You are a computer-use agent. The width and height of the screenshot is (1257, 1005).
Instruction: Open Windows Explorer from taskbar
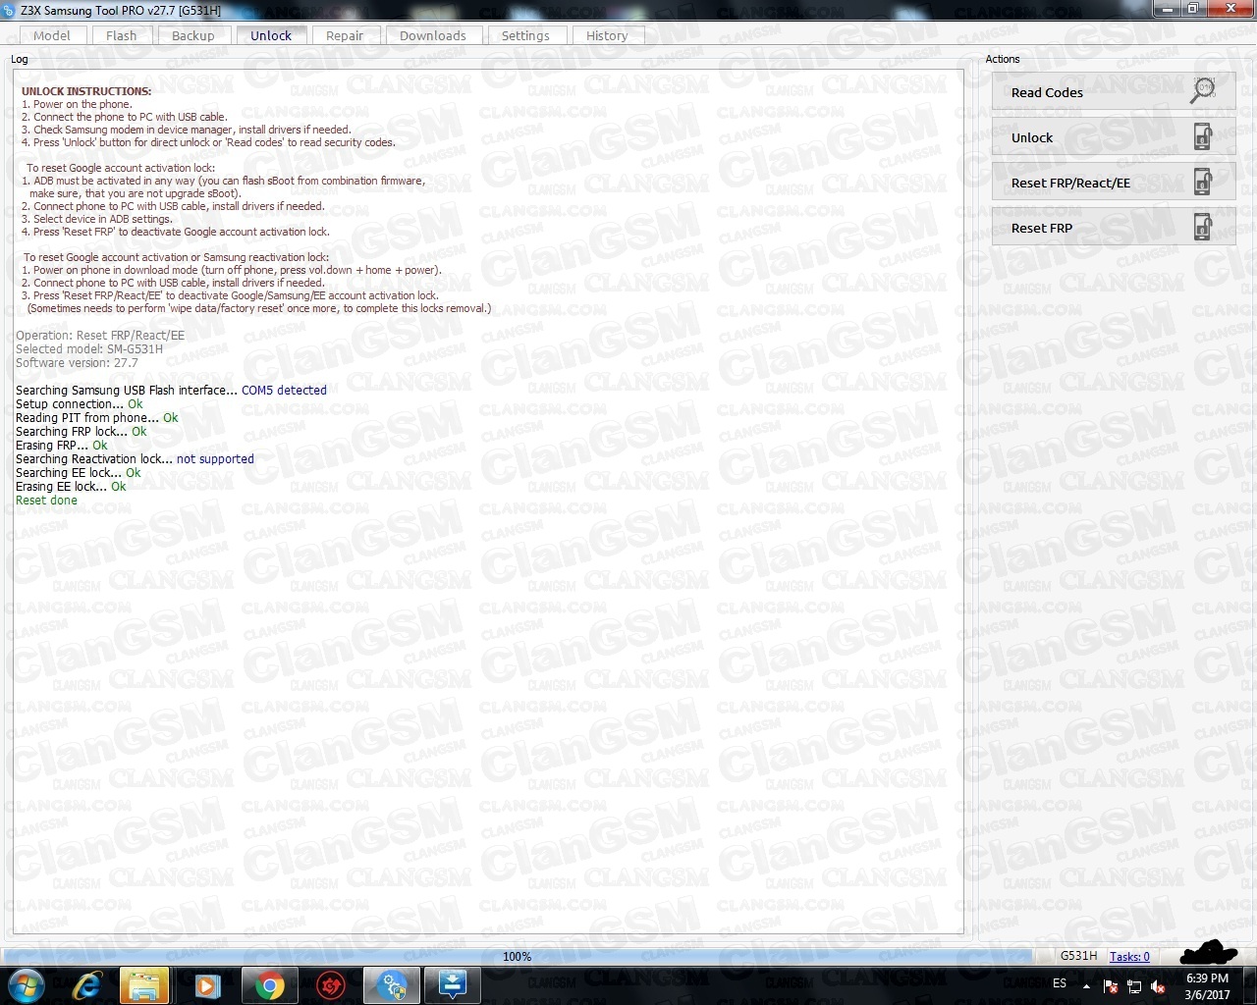click(x=144, y=985)
